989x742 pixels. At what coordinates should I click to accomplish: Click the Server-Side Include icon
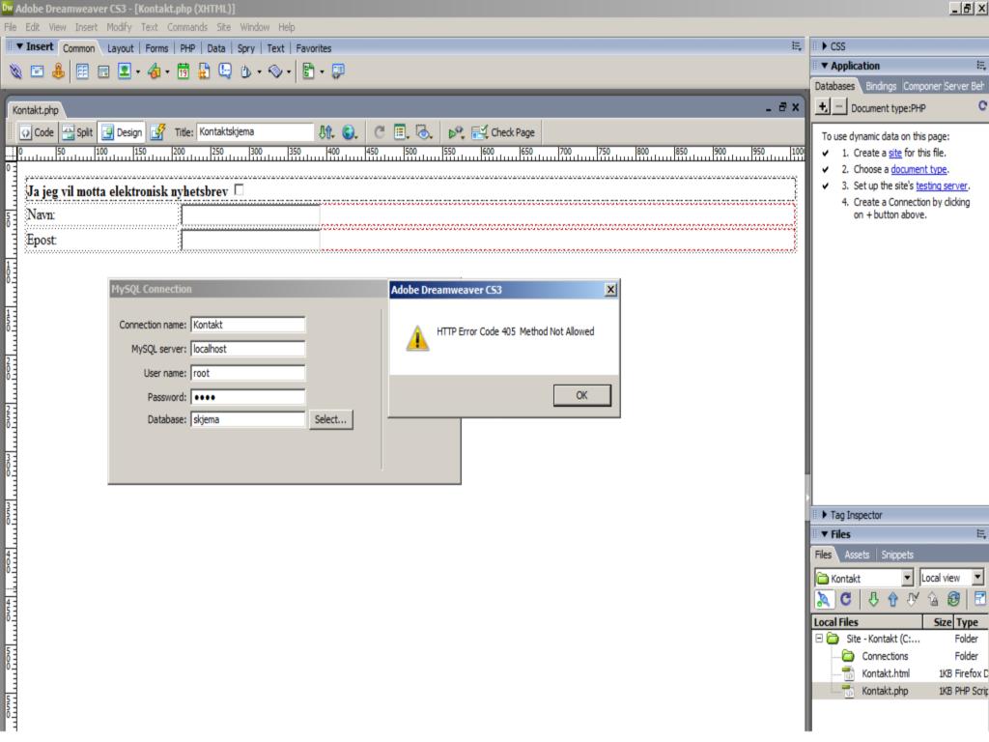(204, 71)
